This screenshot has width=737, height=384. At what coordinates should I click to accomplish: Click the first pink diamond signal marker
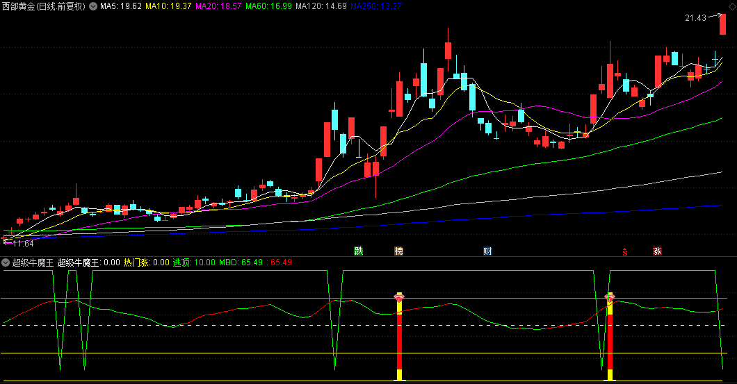399,297
